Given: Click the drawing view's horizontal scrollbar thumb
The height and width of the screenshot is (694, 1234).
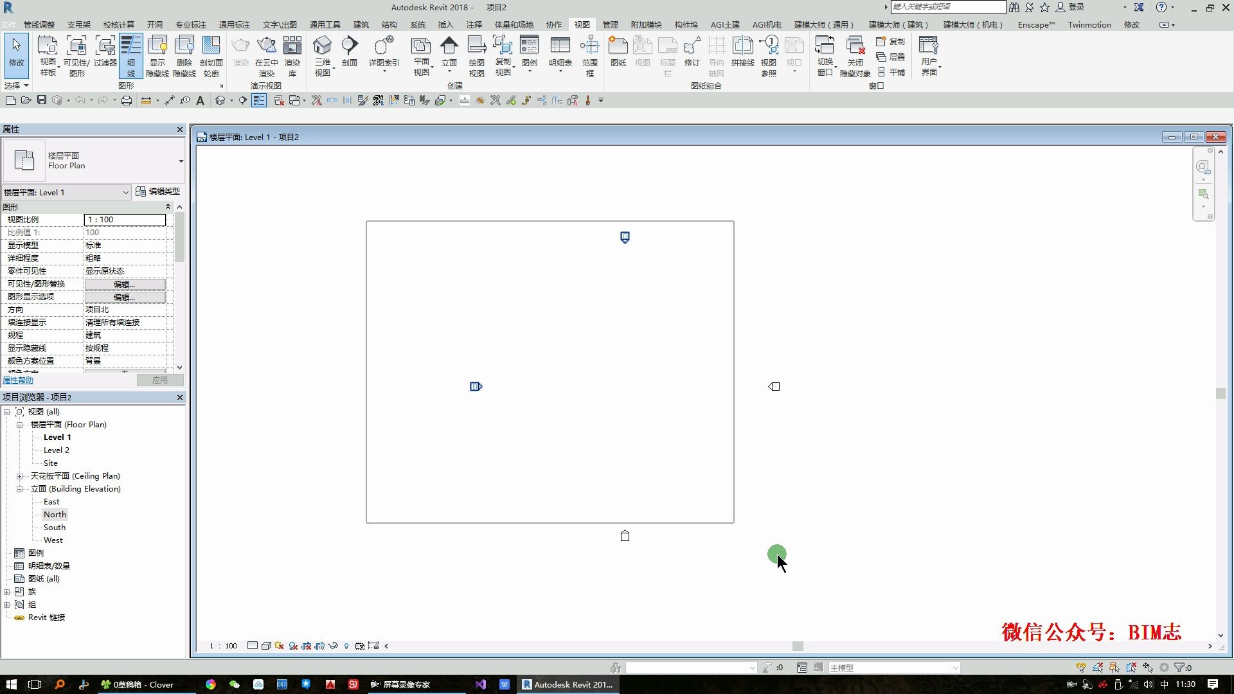Looking at the screenshot, I should 798,646.
